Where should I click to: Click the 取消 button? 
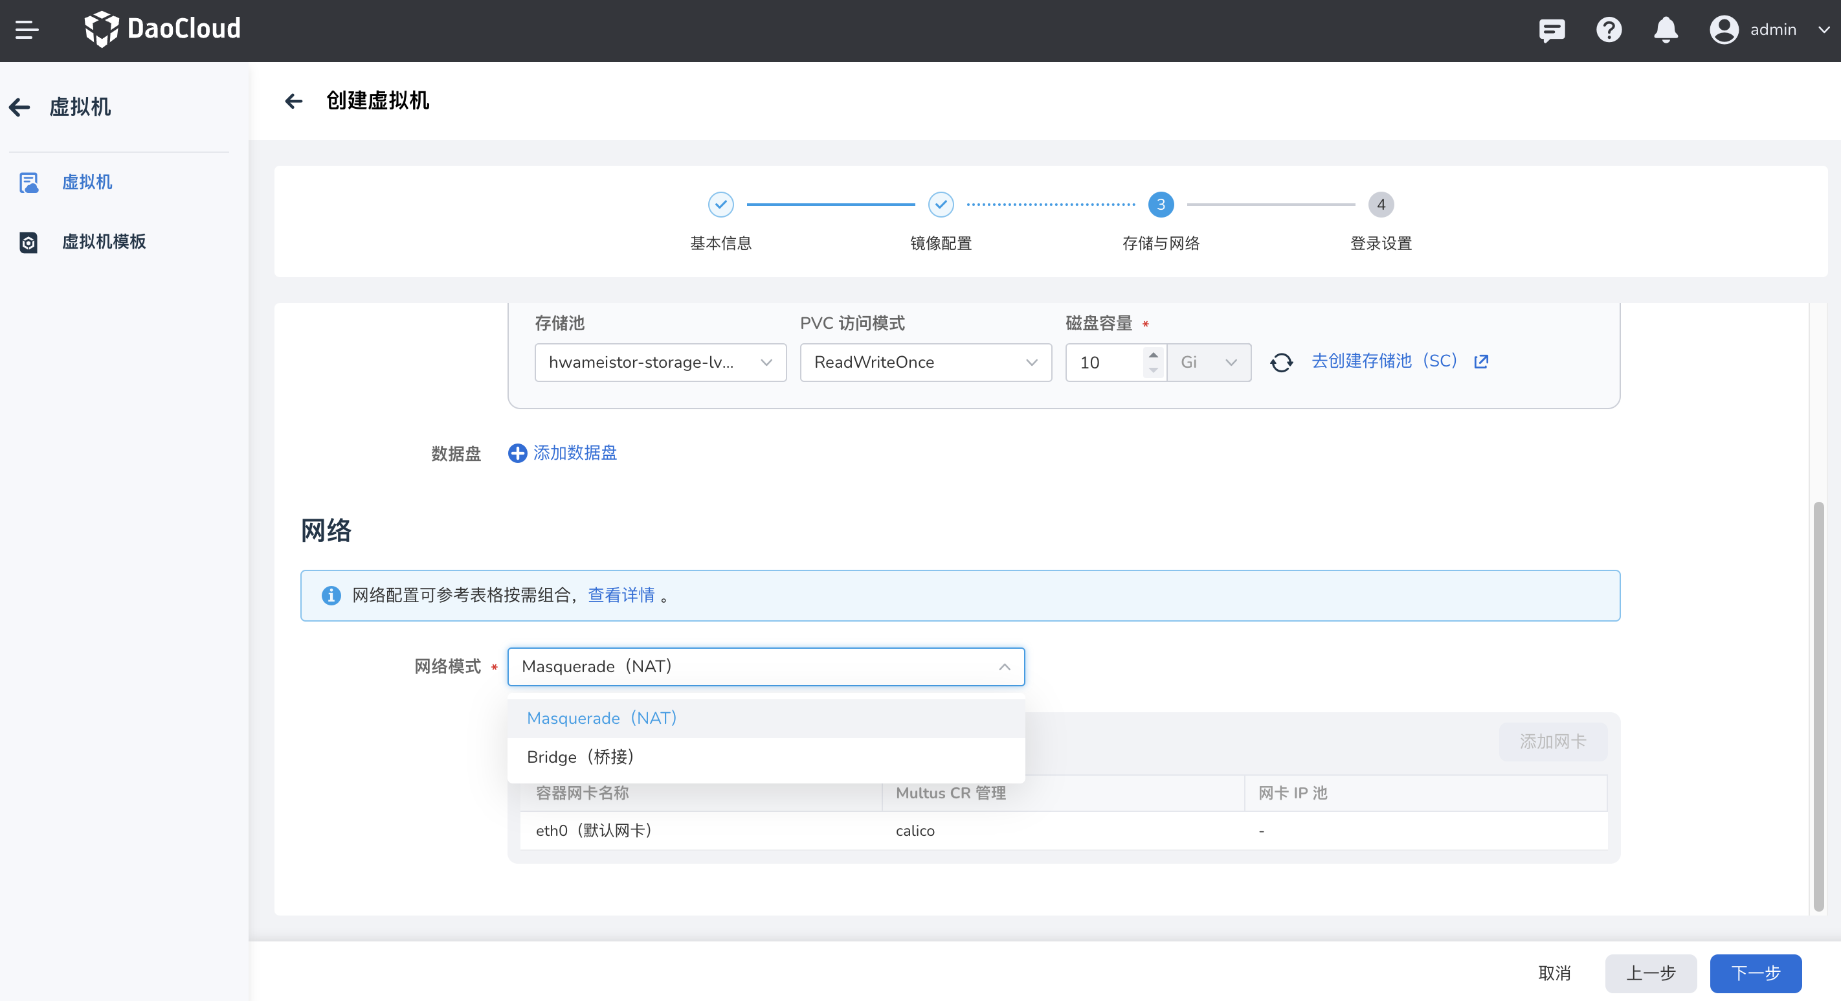1555,973
